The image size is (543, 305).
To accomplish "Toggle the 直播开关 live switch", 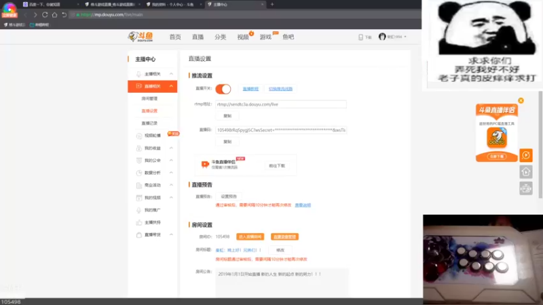I will 223,89.
